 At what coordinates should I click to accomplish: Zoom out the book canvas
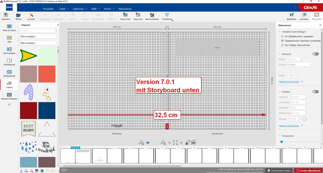click(141, 142)
